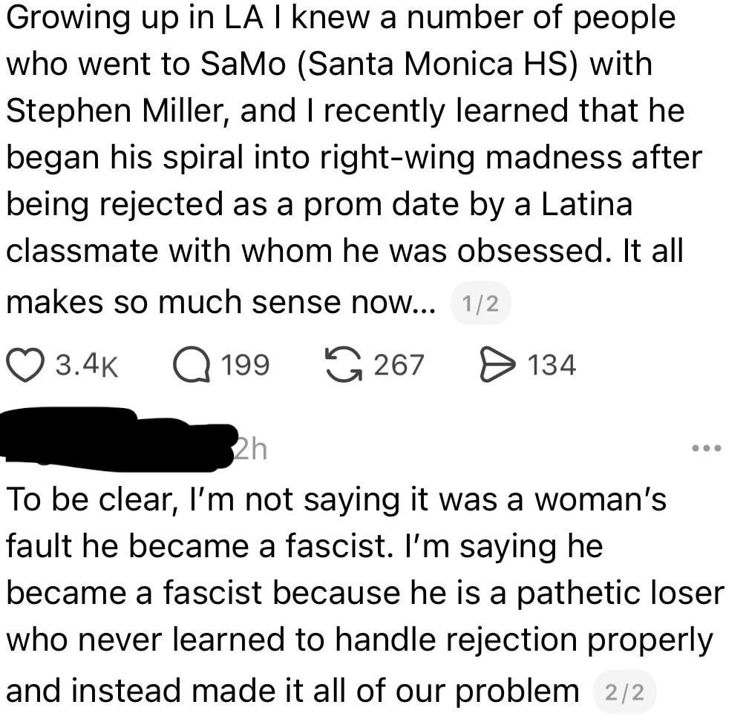Image resolution: width=746 pixels, height=716 pixels.
Task: Click the final line "and instead made it all of our problem"
Action: (x=292, y=690)
